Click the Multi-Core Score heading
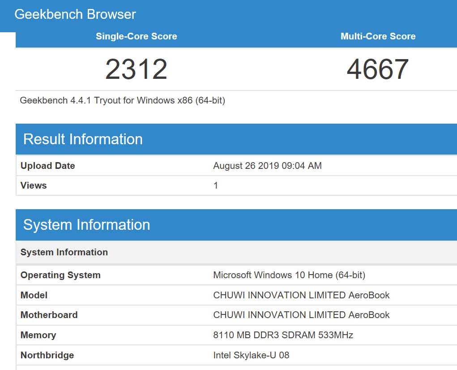The height and width of the screenshot is (370, 457). click(x=378, y=36)
